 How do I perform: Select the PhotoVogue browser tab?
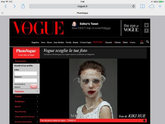point(82,13)
